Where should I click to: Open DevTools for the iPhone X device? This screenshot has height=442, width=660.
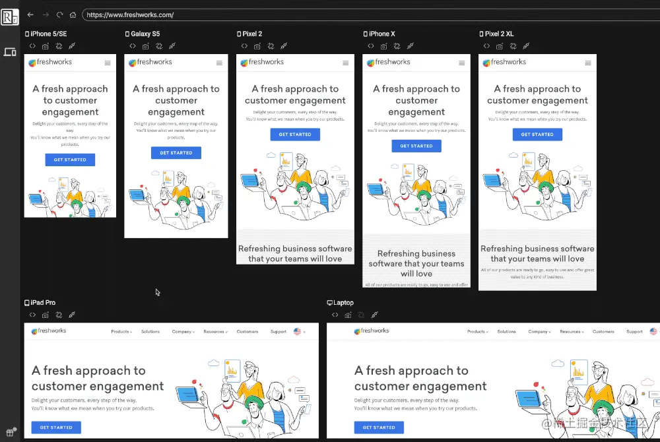click(x=371, y=46)
